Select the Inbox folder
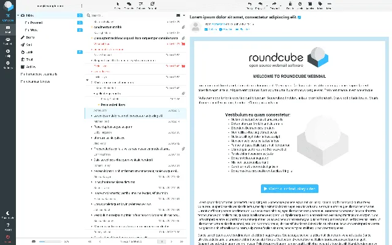The image size is (392, 245). click(x=50, y=15)
